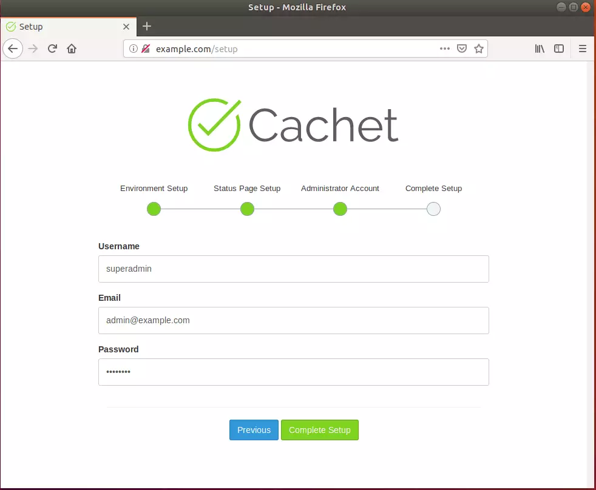Close the Firefox window
The image size is (596, 490).
(x=586, y=7)
